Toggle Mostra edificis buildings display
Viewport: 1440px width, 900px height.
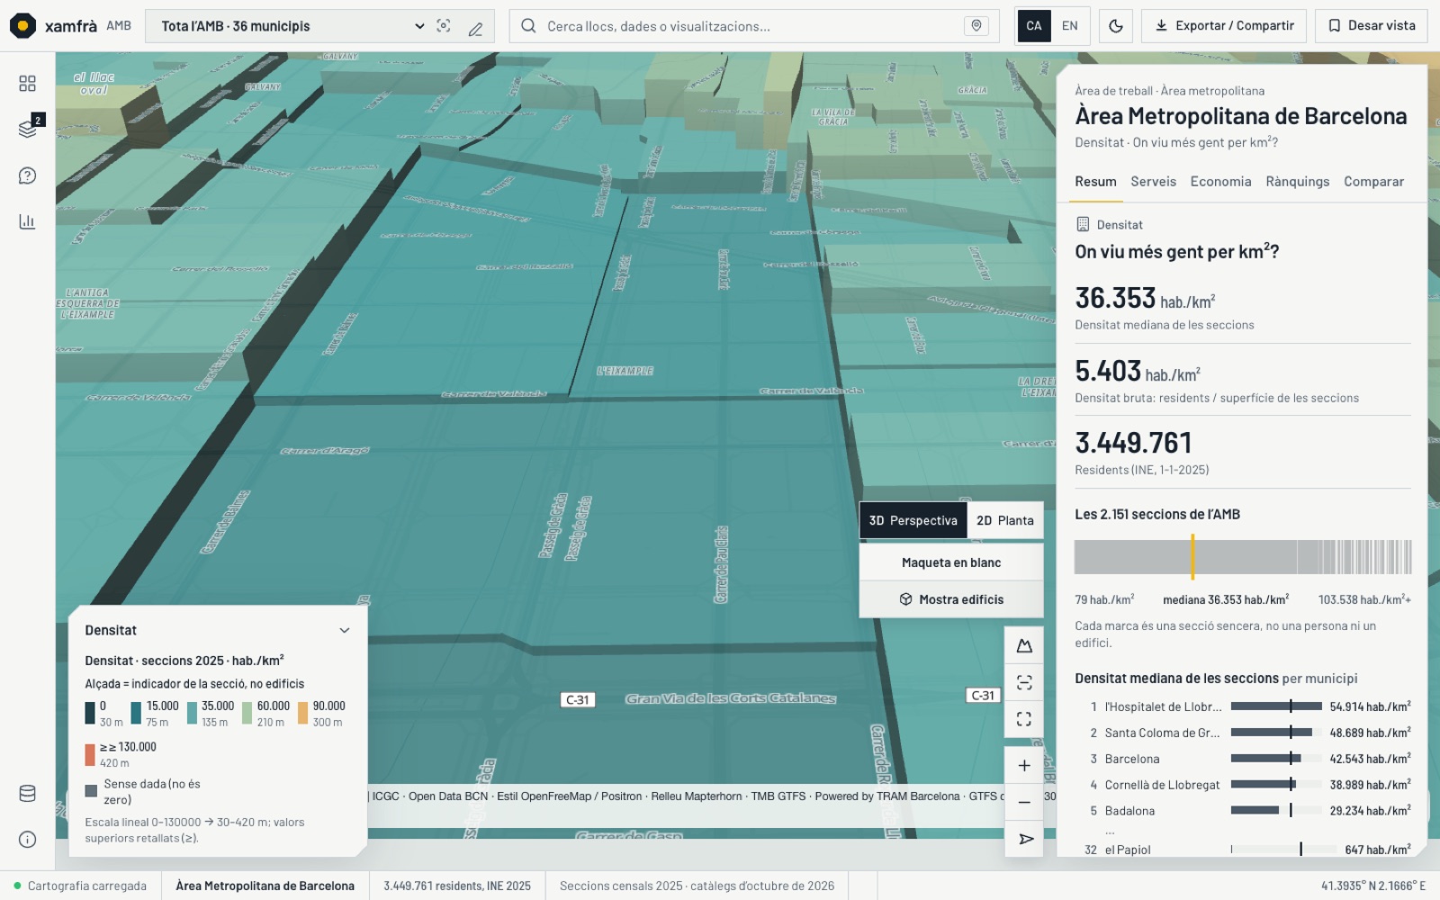(951, 599)
